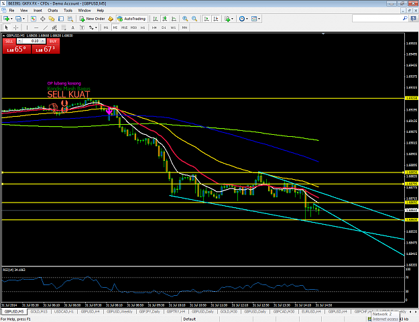Viewport: 419px width, 322px height.
Task: Select the Fibonacci Retracement tool
Action: click(x=64, y=28)
